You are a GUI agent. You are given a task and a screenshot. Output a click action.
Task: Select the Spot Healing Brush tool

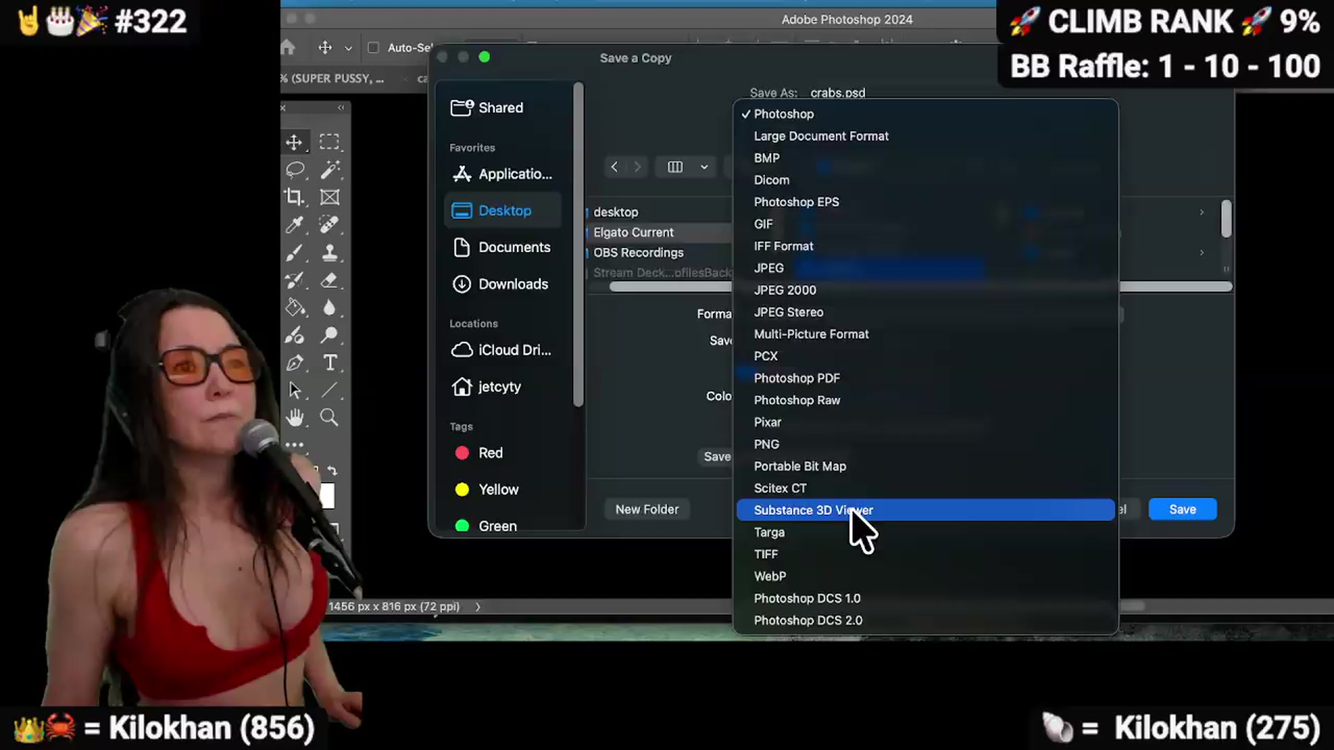(329, 225)
